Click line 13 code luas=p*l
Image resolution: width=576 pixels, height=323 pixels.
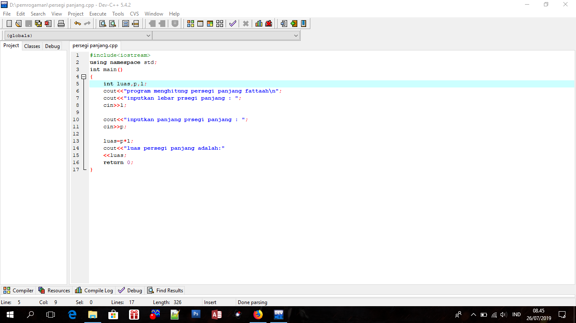(x=118, y=141)
